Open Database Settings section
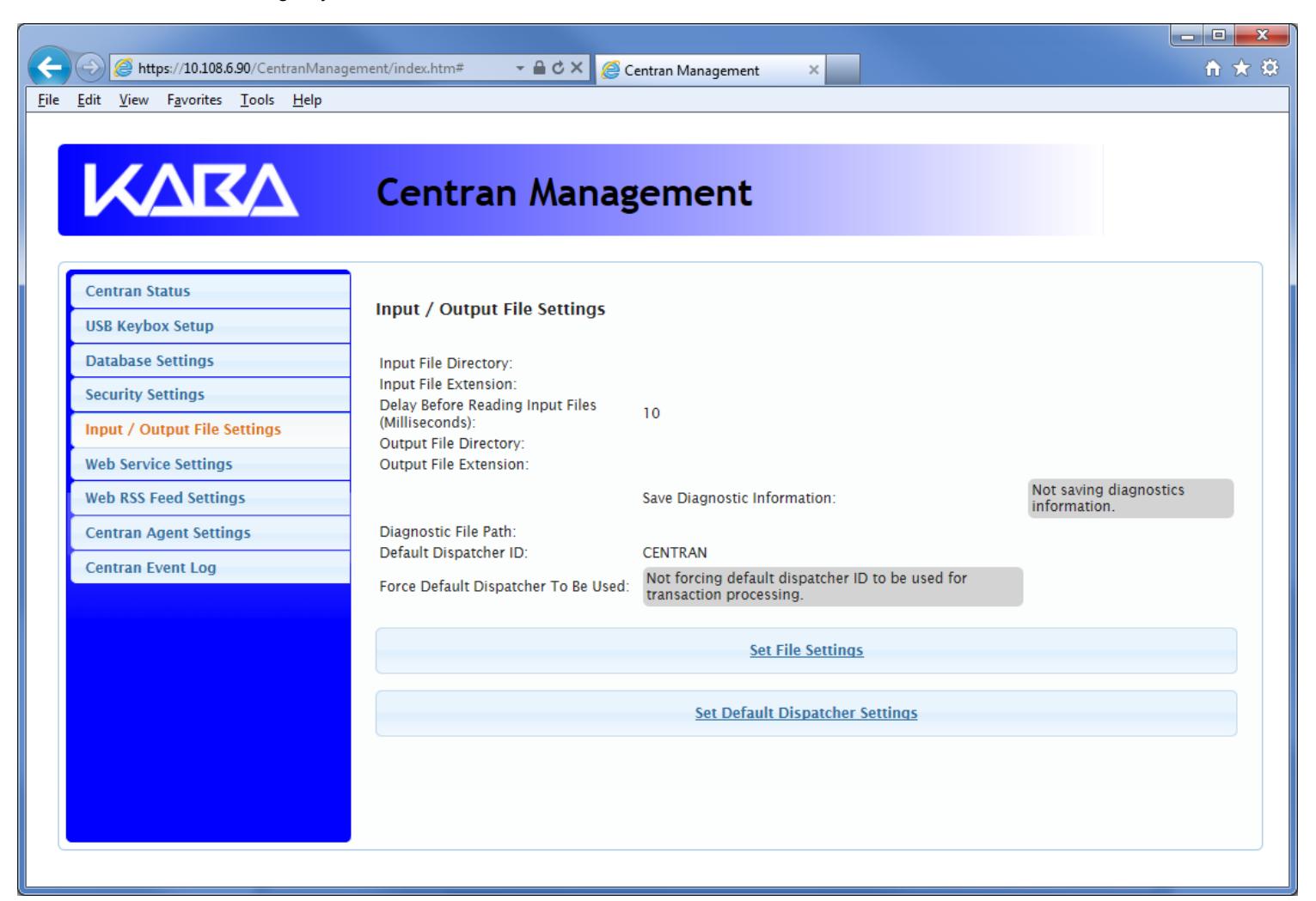Screen dimensions: 1316x901 211,361
